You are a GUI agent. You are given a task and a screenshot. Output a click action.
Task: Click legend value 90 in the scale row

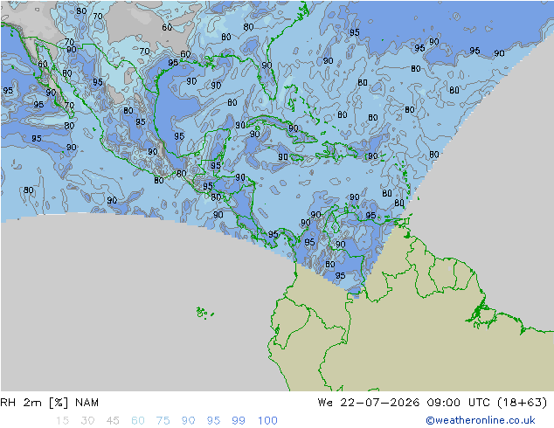[x=188, y=421]
